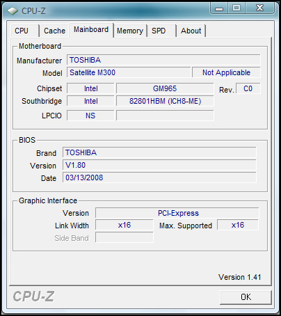Click the empty LPCIO model field

165,116
